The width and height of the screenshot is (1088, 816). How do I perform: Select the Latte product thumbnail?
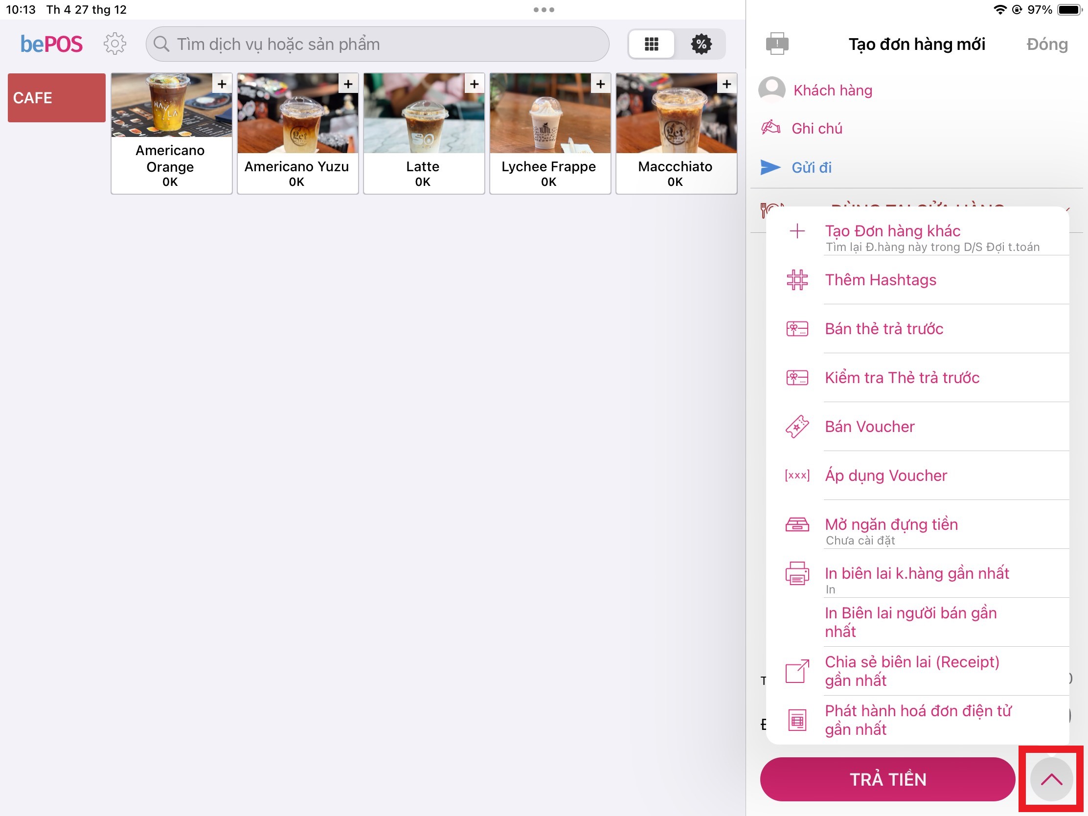pos(423,114)
